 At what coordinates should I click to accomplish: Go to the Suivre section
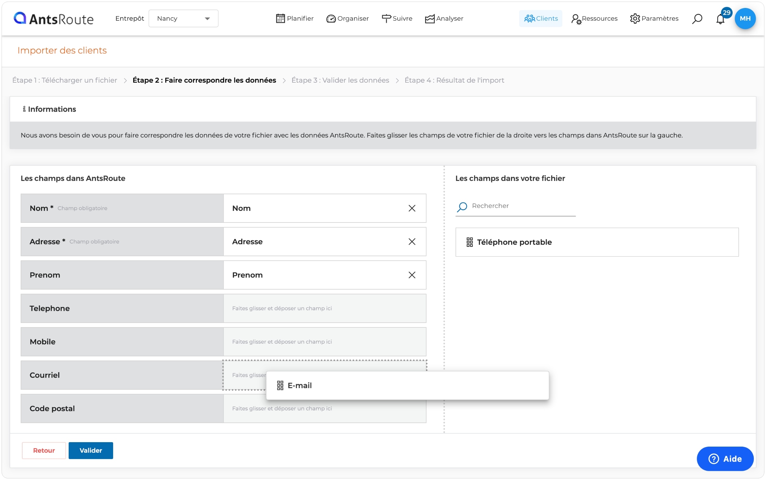[x=397, y=19]
